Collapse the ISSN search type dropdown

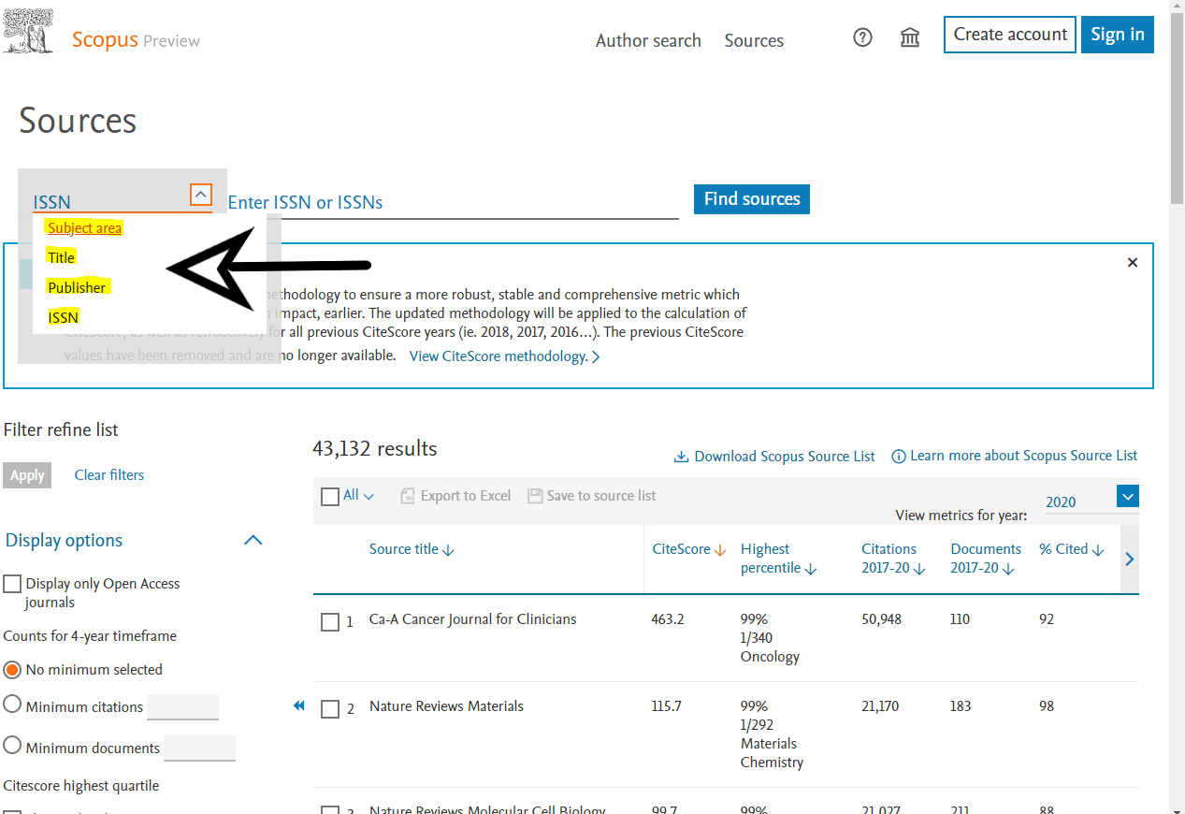(x=200, y=195)
